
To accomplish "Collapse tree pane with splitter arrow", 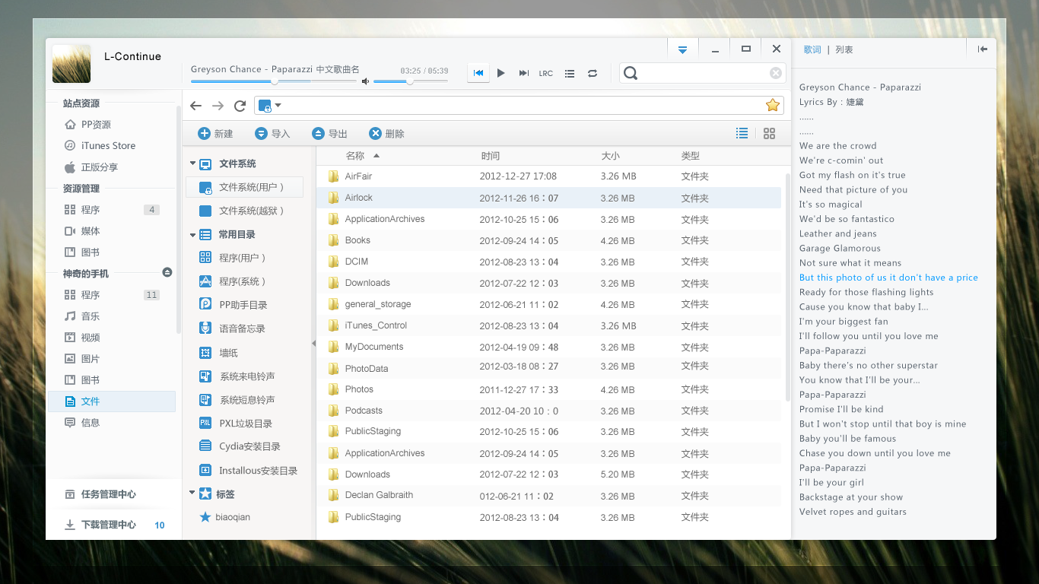I will (313, 344).
